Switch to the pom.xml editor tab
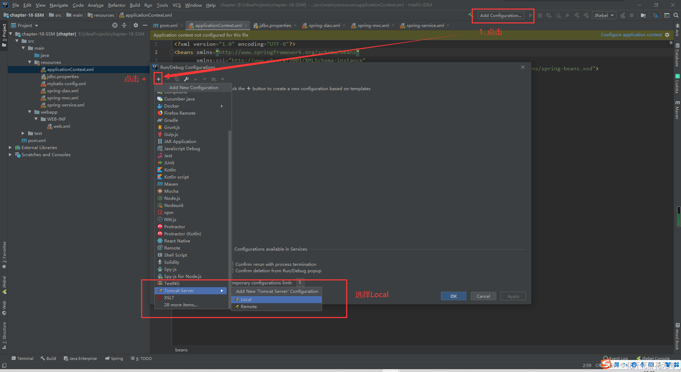The image size is (681, 372). (166, 25)
